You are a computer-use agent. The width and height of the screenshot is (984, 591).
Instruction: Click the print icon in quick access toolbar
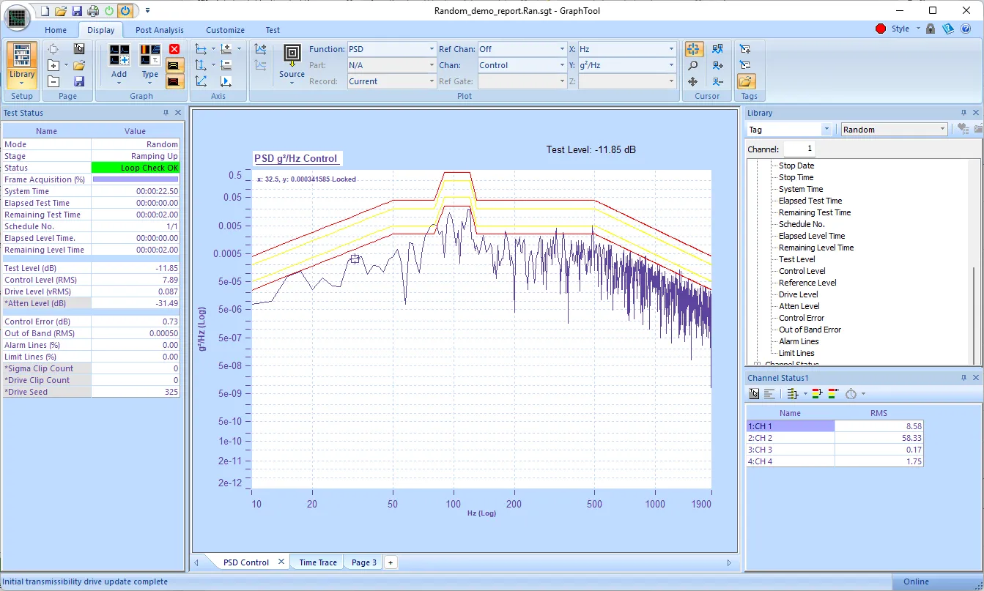[93, 11]
